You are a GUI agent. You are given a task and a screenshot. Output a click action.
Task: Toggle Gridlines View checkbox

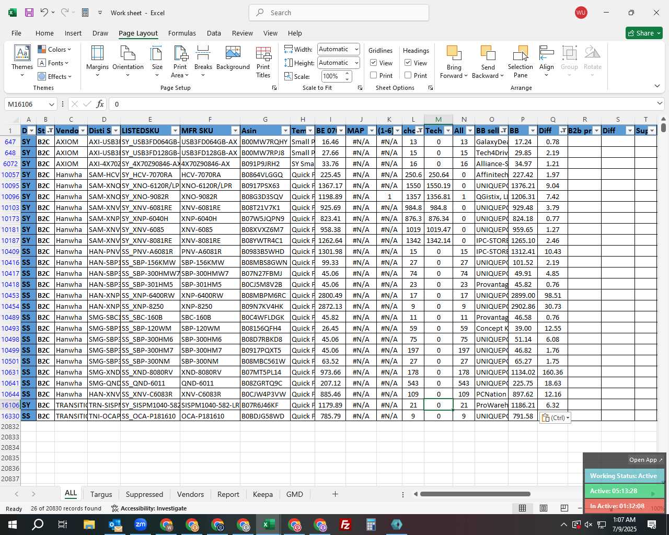[374, 63]
